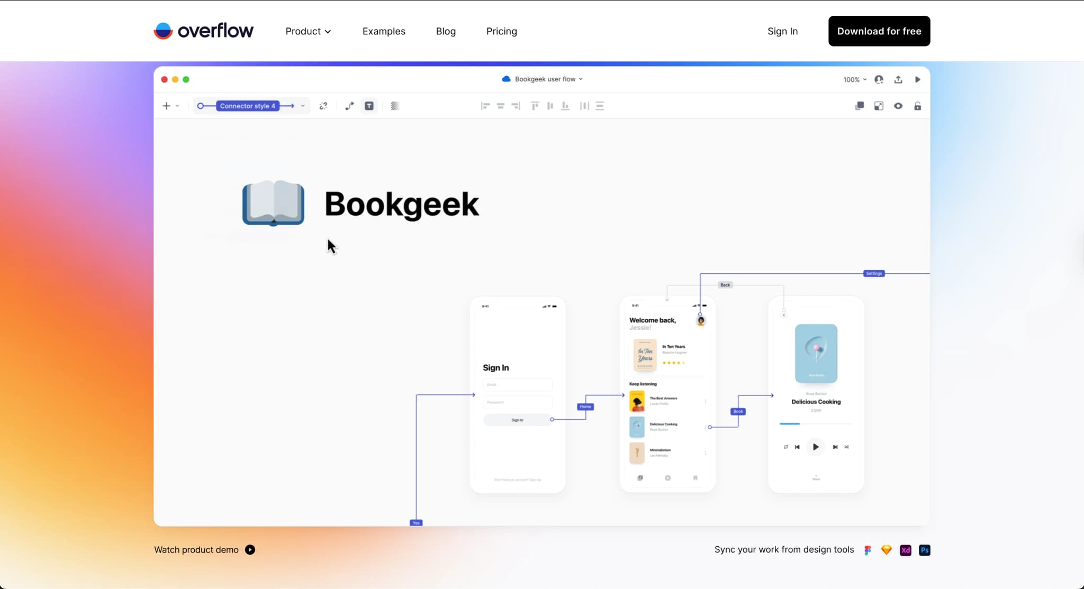Click the Password field in Sign In screen
The width and height of the screenshot is (1084, 589).
coord(518,402)
